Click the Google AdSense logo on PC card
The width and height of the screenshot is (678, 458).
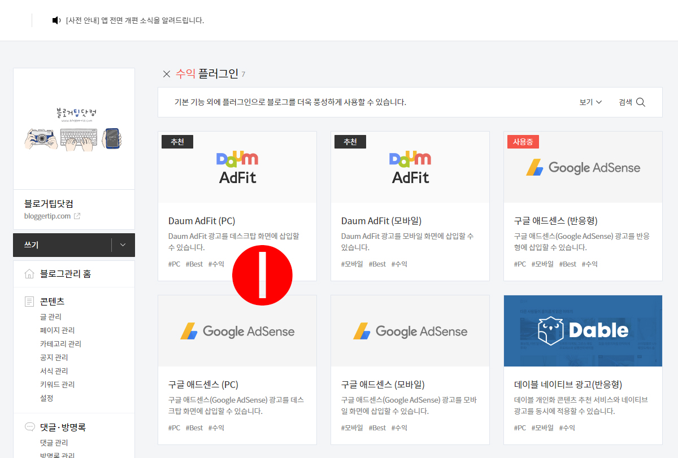click(x=237, y=331)
